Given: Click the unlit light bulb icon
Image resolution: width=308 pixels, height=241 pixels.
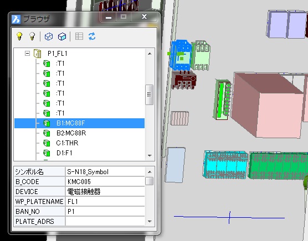Looking at the screenshot, I should [32, 36].
